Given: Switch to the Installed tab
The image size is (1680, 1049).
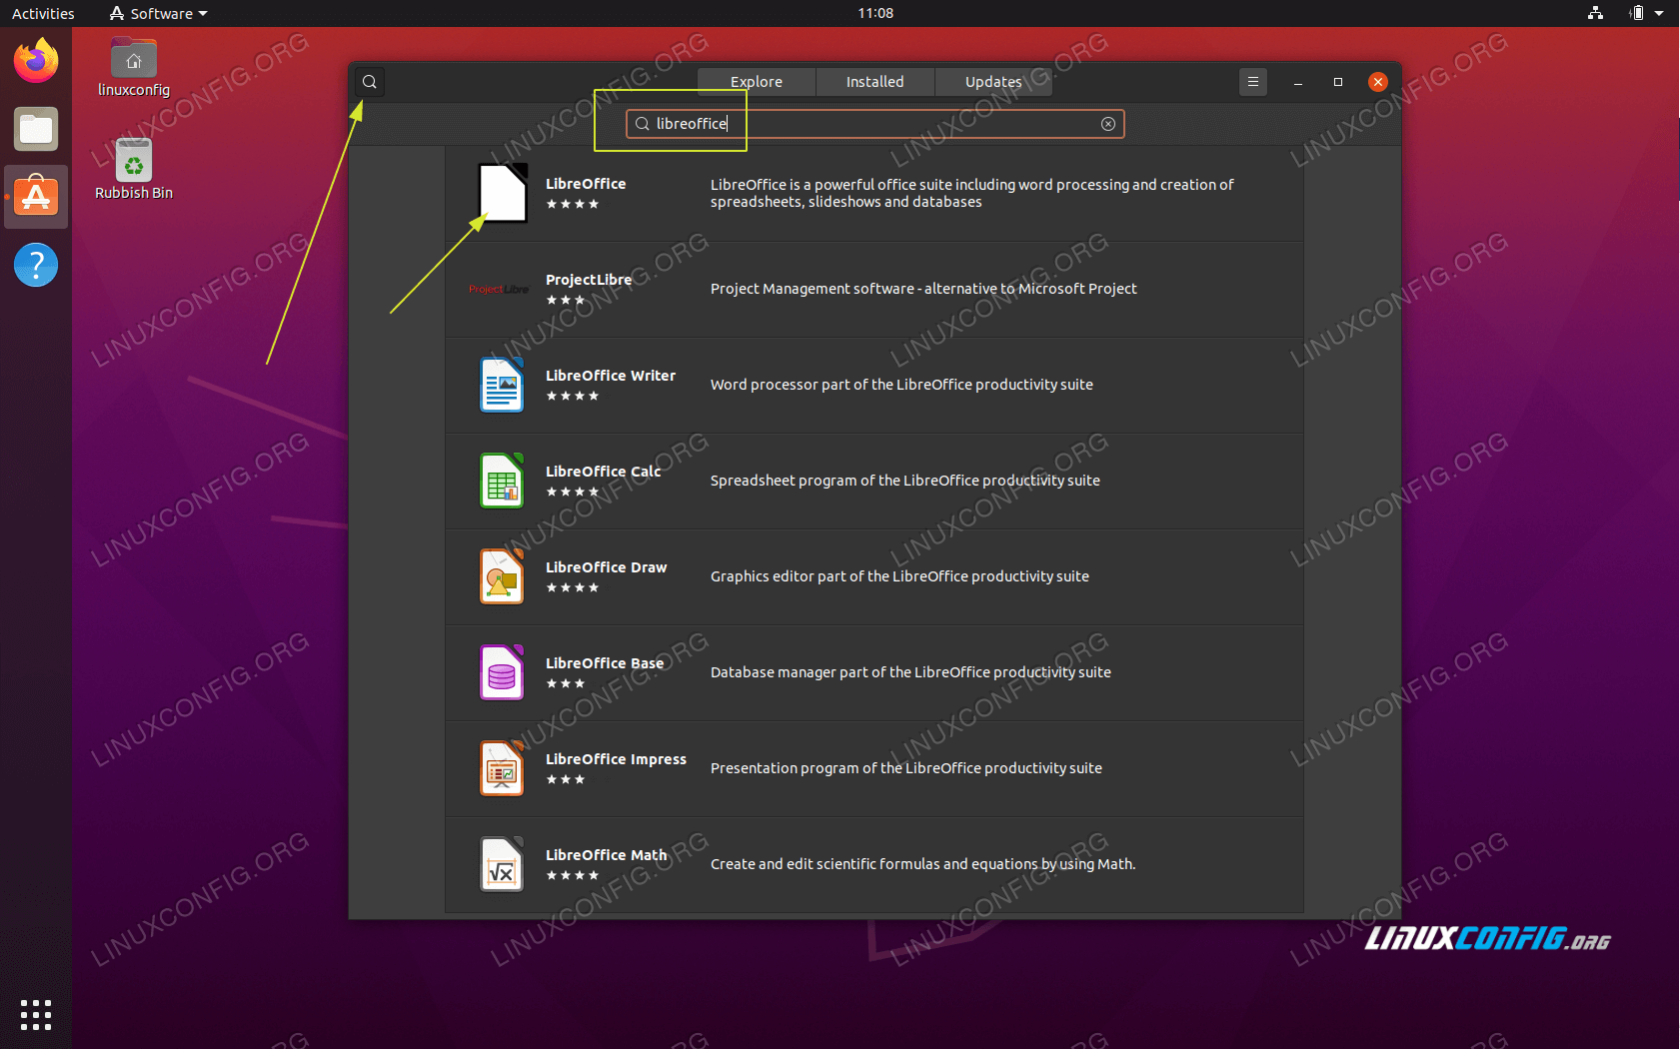Looking at the screenshot, I should click(874, 82).
